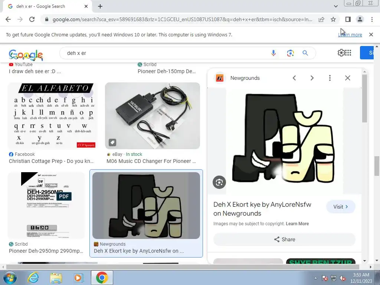380x285 pixels.
Task: Open 'Christian Cottage Prep' Facebook link
Action: point(51,161)
